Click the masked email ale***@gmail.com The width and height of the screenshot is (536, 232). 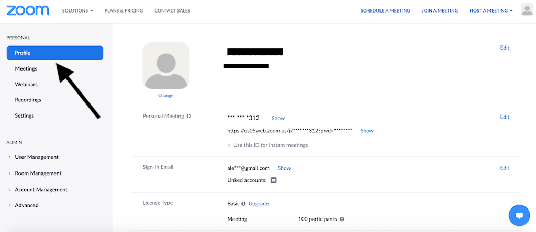click(248, 168)
